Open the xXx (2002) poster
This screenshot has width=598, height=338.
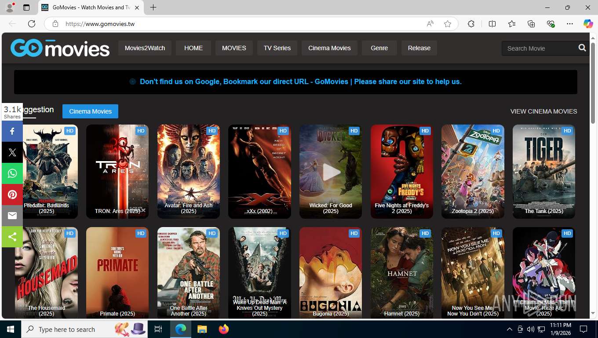(x=259, y=172)
